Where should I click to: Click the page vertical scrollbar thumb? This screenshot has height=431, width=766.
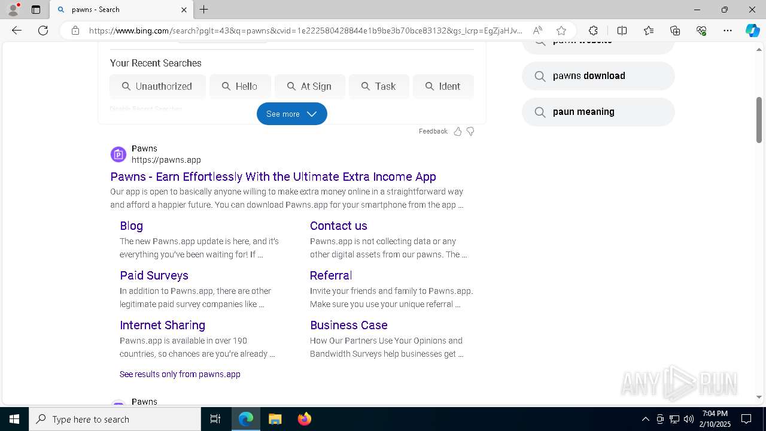tap(759, 120)
